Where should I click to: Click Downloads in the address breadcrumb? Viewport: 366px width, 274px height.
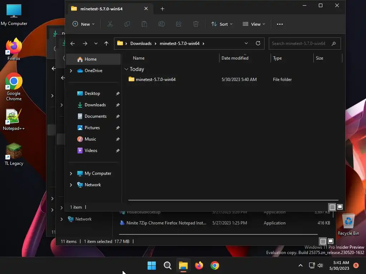coord(141,44)
